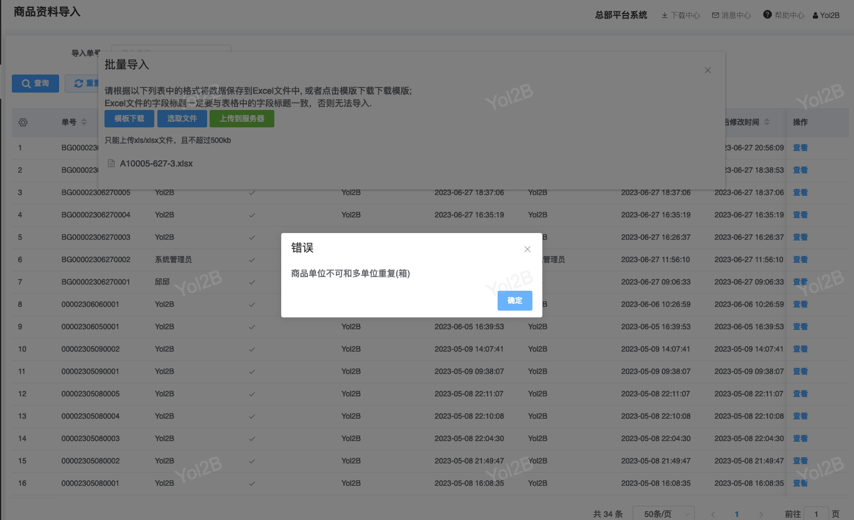Viewport: 854px width, 520px height.
Task: Click 上传到服务器 green button
Action: [x=241, y=119]
